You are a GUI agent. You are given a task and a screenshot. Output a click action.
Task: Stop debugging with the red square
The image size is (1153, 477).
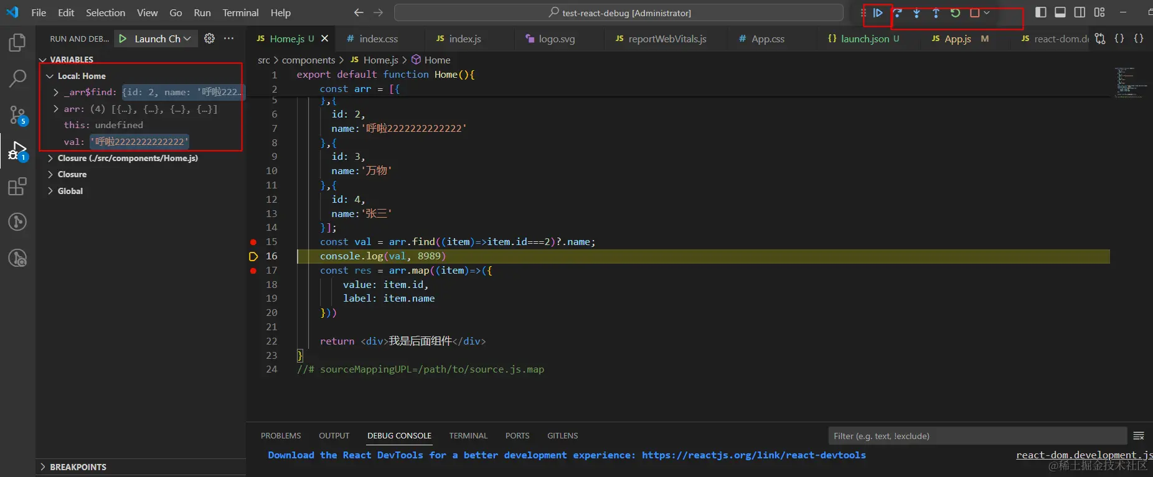pyautogui.click(x=974, y=13)
